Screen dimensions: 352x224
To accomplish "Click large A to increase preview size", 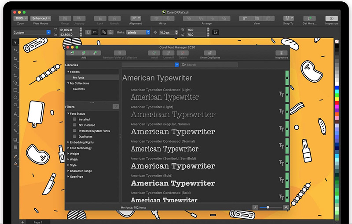I will click(x=286, y=207).
